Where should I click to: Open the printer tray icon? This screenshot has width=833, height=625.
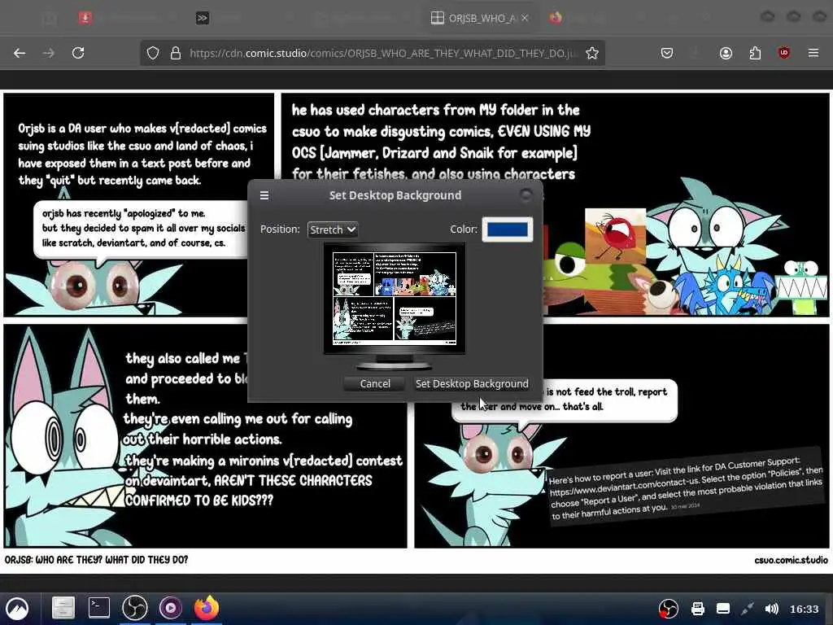(x=697, y=609)
